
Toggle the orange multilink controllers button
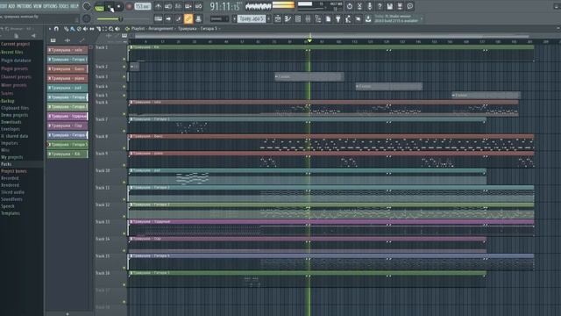coord(188,18)
